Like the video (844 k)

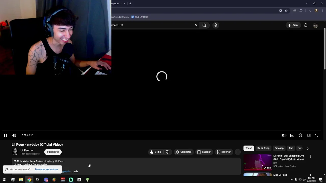[x=155, y=152]
